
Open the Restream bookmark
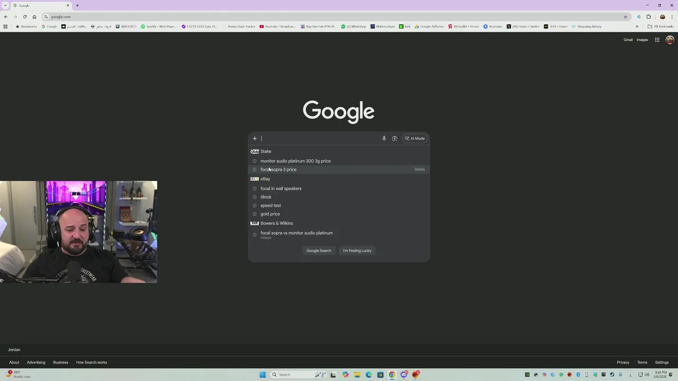pyautogui.click(x=493, y=26)
